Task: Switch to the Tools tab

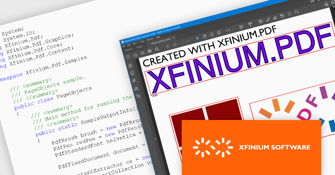Action: (x=139, y=47)
